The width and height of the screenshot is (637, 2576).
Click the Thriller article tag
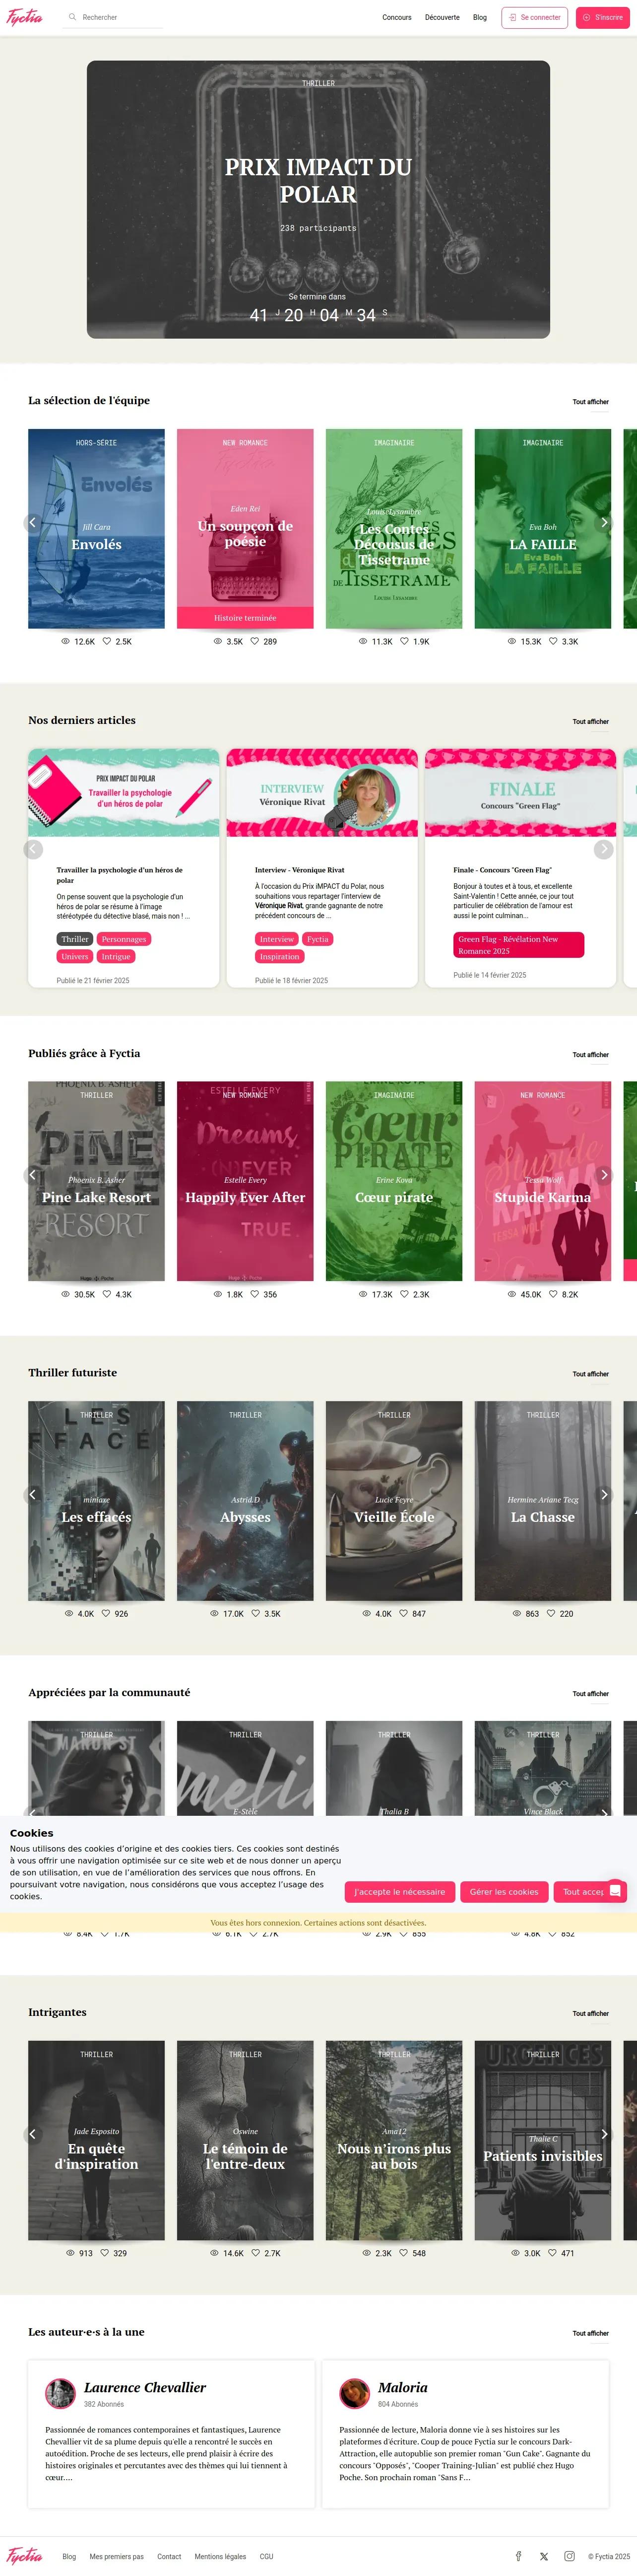coord(75,939)
